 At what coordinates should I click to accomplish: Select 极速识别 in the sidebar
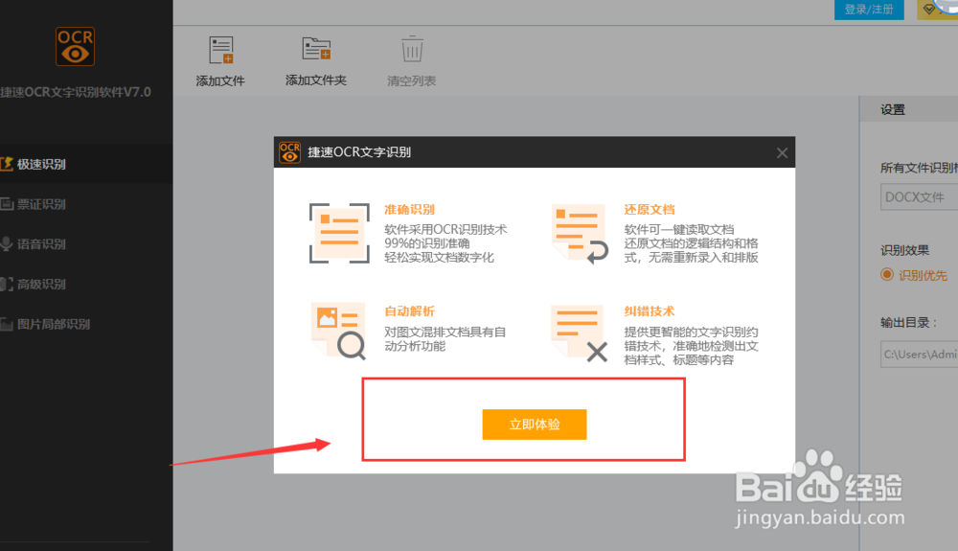tap(86, 164)
